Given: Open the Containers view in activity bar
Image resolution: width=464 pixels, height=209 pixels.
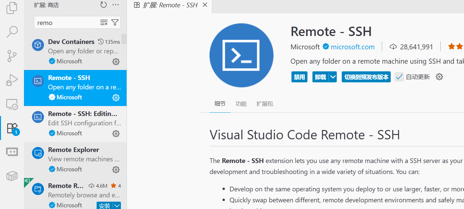Looking at the screenshot, I should (x=12, y=176).
